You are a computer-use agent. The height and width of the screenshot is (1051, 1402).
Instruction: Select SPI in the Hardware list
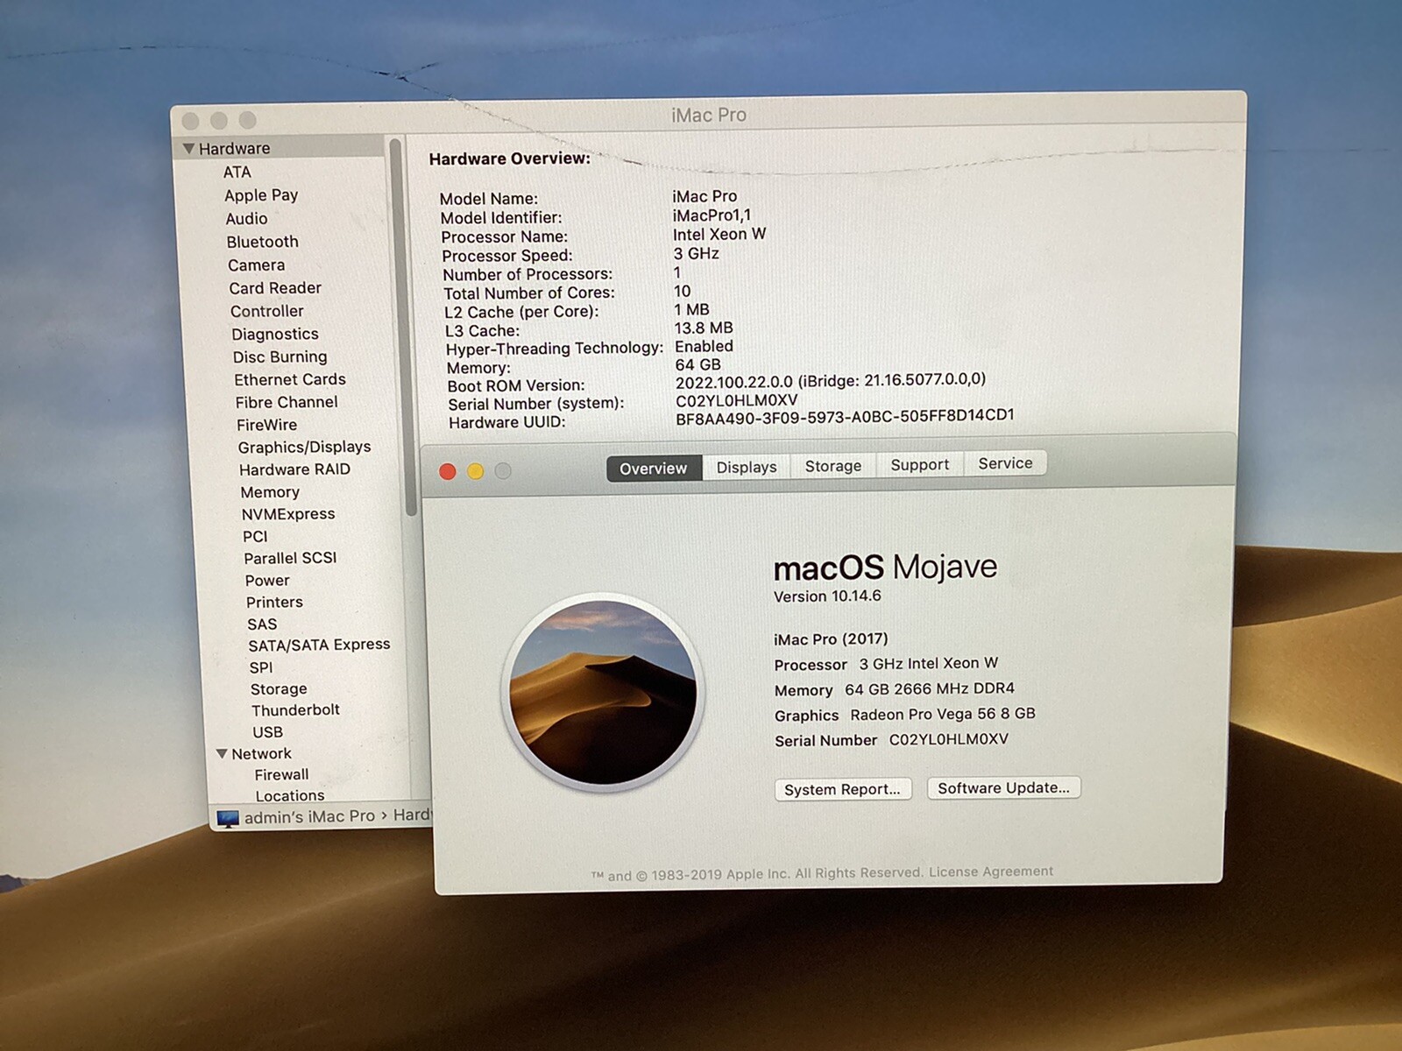tap(261, 667)
